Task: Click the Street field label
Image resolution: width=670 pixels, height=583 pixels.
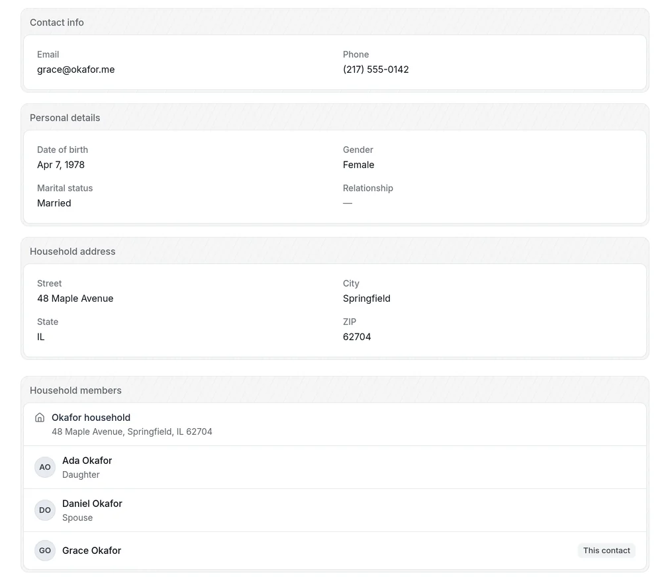Action: point(49,284)
